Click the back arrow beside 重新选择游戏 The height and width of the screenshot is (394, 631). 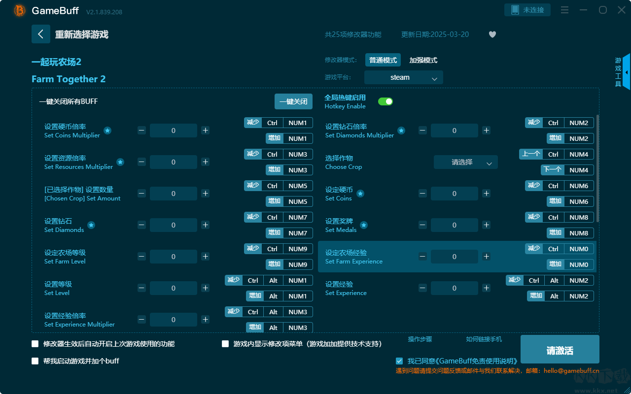pyautogui.click(x=41, y=34)
